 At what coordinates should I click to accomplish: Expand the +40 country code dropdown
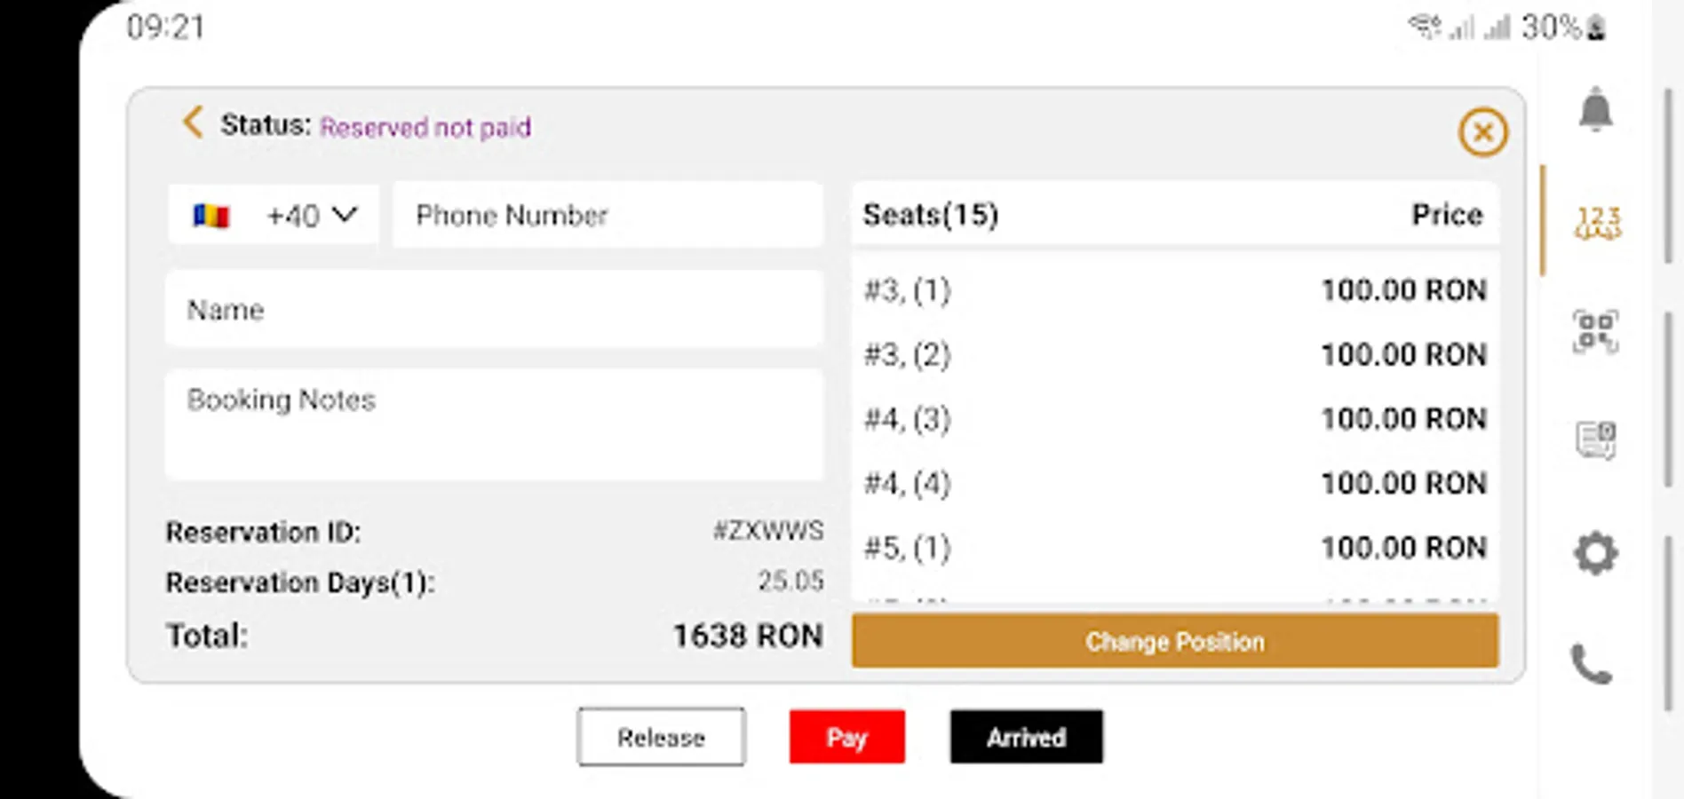[311, 215]
